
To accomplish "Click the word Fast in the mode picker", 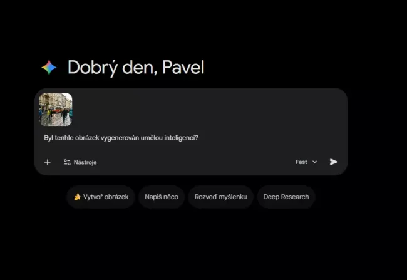I will point(301,162).
